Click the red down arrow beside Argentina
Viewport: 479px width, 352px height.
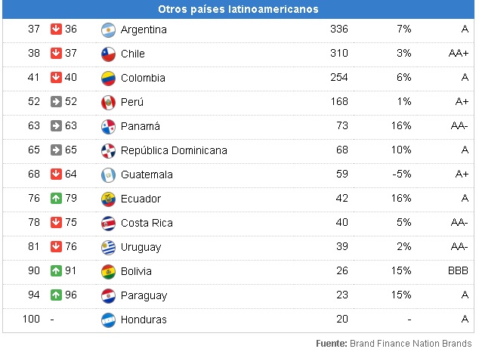pyautogui.click(x=56, y=30)
